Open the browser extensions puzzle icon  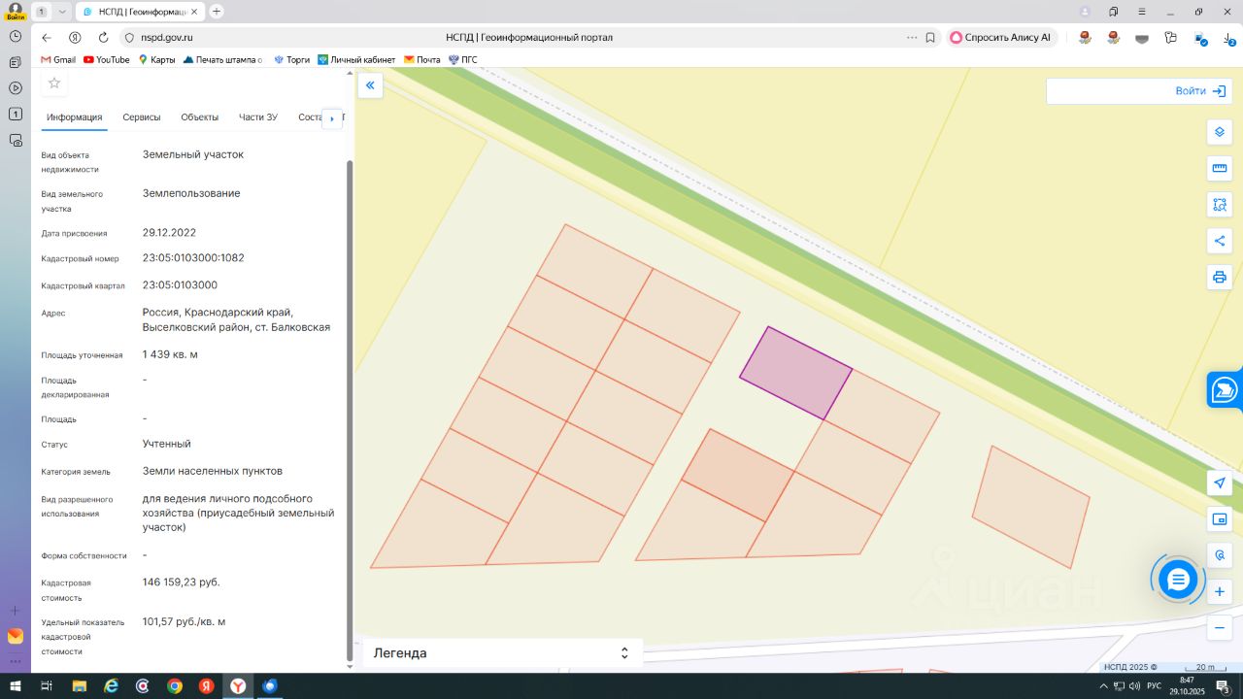[1171, 38]
